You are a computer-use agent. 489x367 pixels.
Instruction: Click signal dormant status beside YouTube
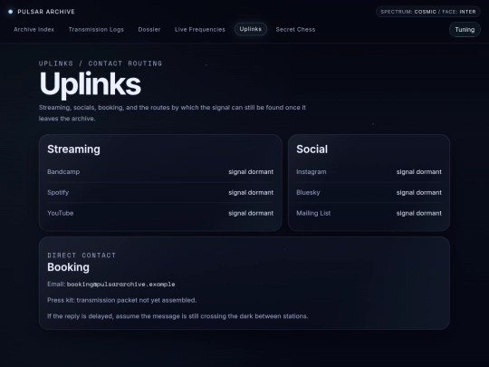click(251, 213)
